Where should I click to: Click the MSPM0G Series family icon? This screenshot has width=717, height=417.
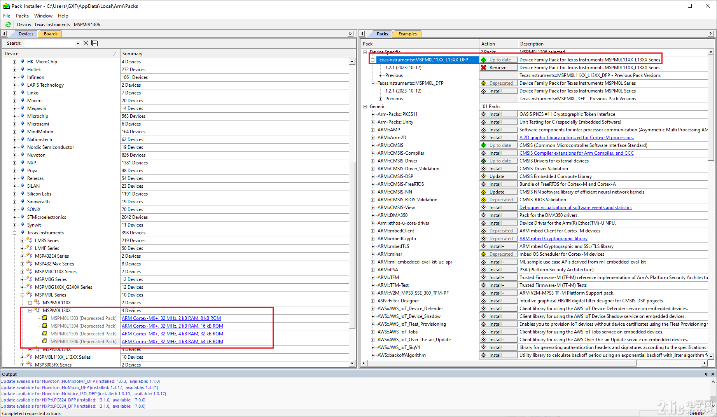[x=29, y=279]
